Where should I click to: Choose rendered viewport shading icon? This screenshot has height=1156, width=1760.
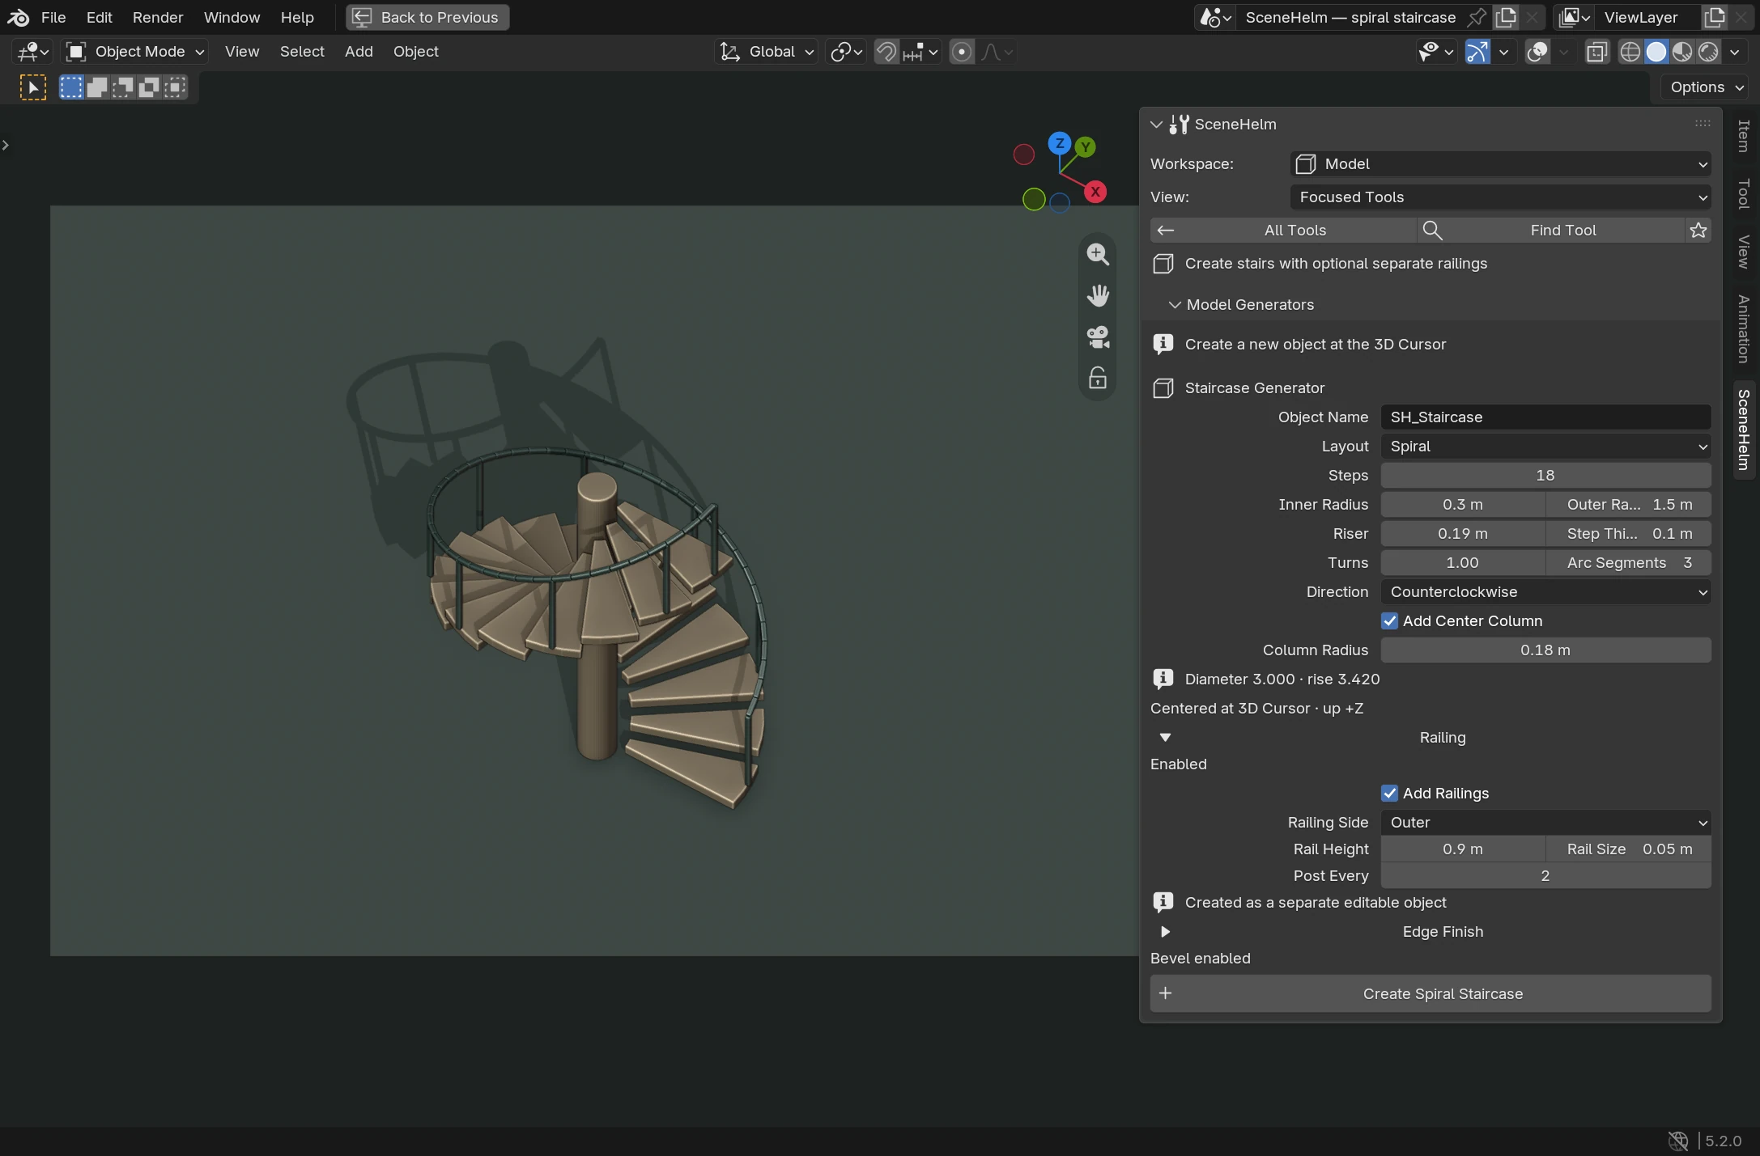(x=1708, y=52)
